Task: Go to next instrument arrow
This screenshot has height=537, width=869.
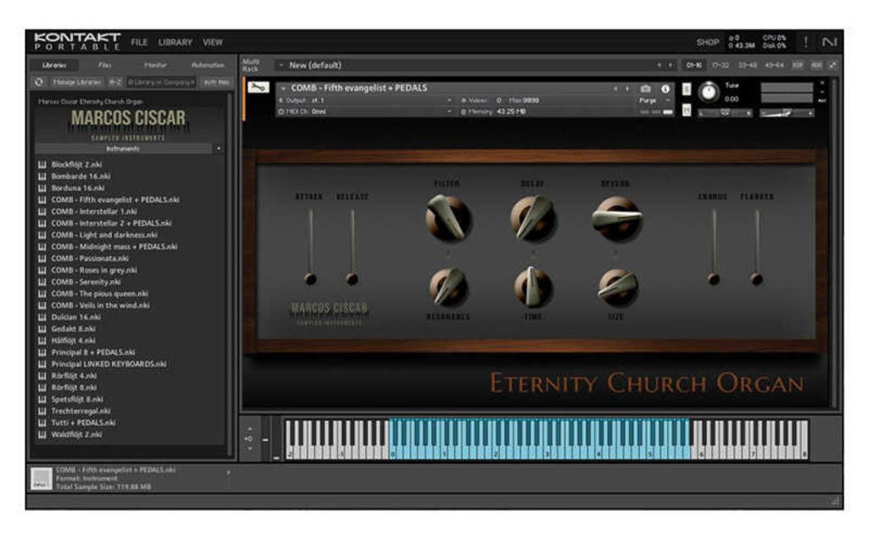Action: [627, 89]
